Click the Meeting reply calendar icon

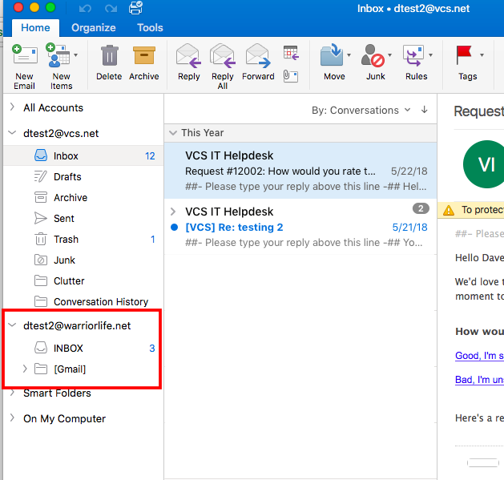[x=291, y=53]
